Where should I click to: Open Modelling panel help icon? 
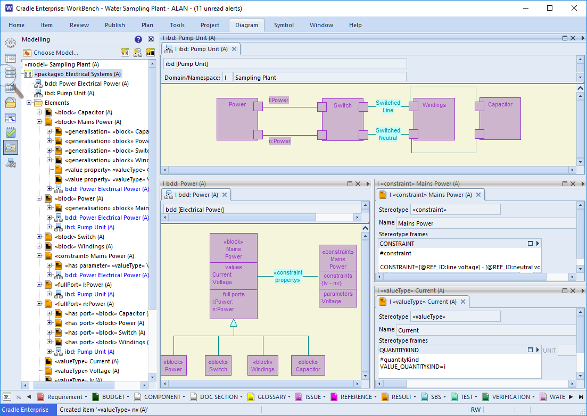point(138,39)
